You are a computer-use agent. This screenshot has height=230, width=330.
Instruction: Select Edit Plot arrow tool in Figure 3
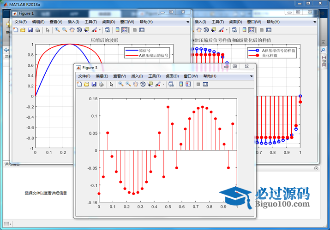[111, 84]
